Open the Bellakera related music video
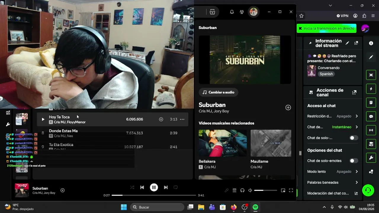Image resolution: width=379 pixels, height=213 pixels. (223, 143)
